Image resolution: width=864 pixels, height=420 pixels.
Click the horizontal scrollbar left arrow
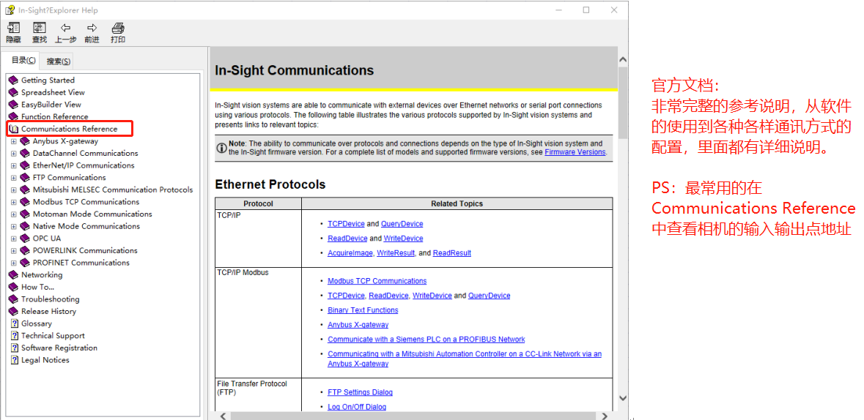[224, 416]
